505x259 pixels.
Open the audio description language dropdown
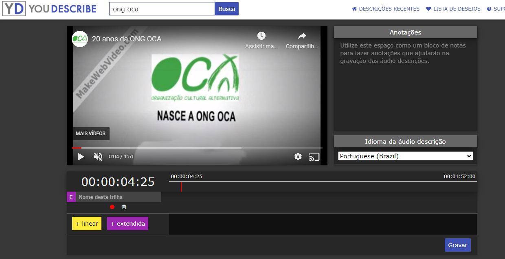point(406,156)
